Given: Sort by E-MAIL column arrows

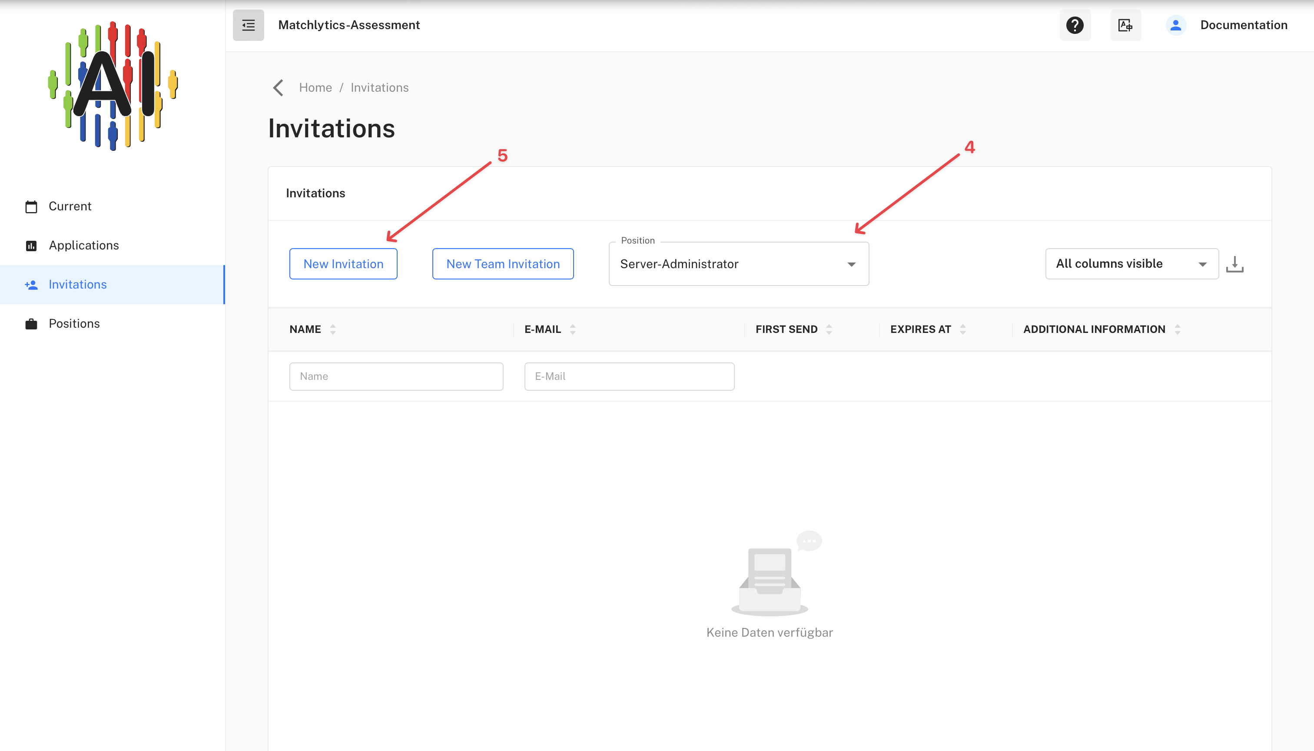Looking at the screenshot, I should coord(572,329).
